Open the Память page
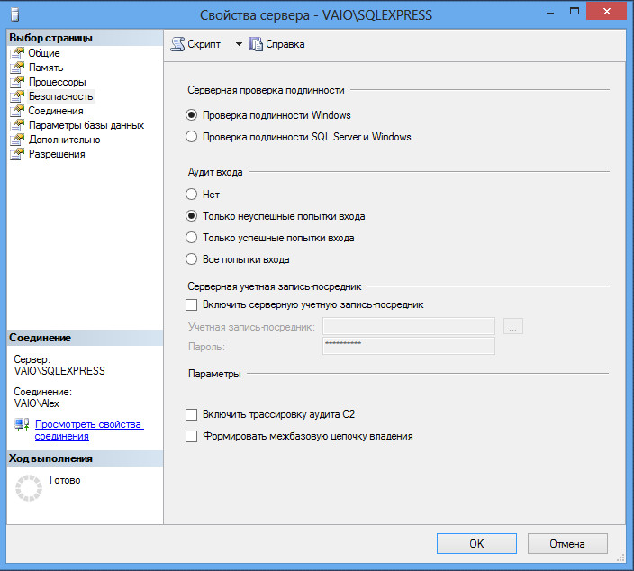 pyautogui.click(x=46, y=68)
